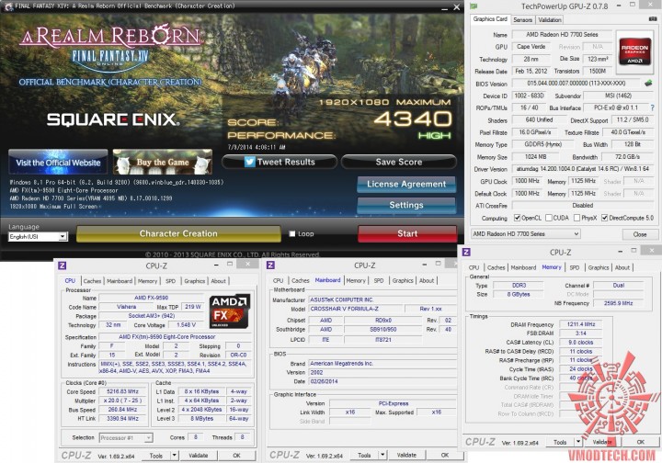The height and width of the screenshot is (463, 662).
Task: Expand Tools arrow in CPU-Z Memory window
Action: point(578,442)
